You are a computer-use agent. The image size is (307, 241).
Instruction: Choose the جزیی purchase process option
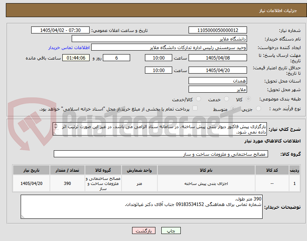tap(258, 108)
